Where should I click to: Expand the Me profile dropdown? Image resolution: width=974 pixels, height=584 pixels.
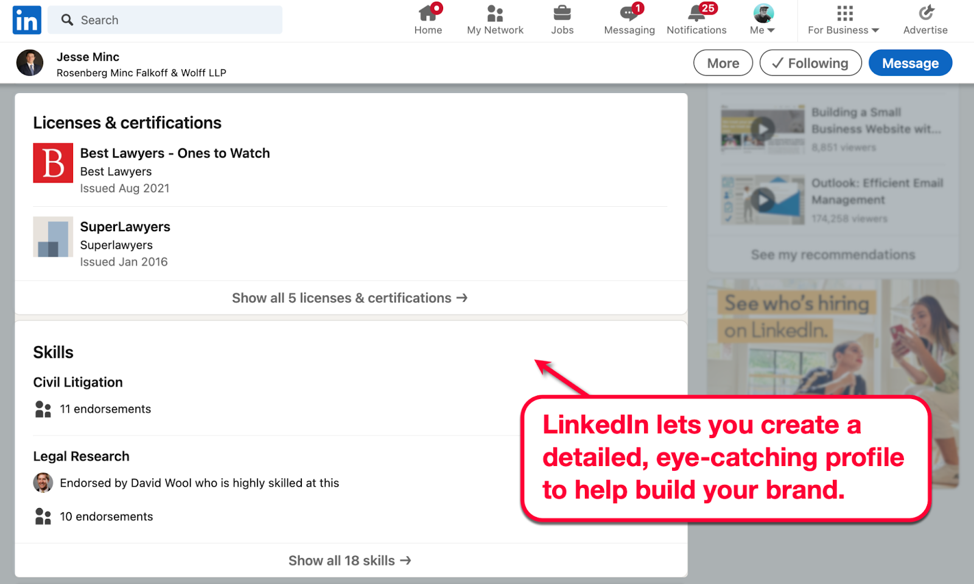[763, 20]
